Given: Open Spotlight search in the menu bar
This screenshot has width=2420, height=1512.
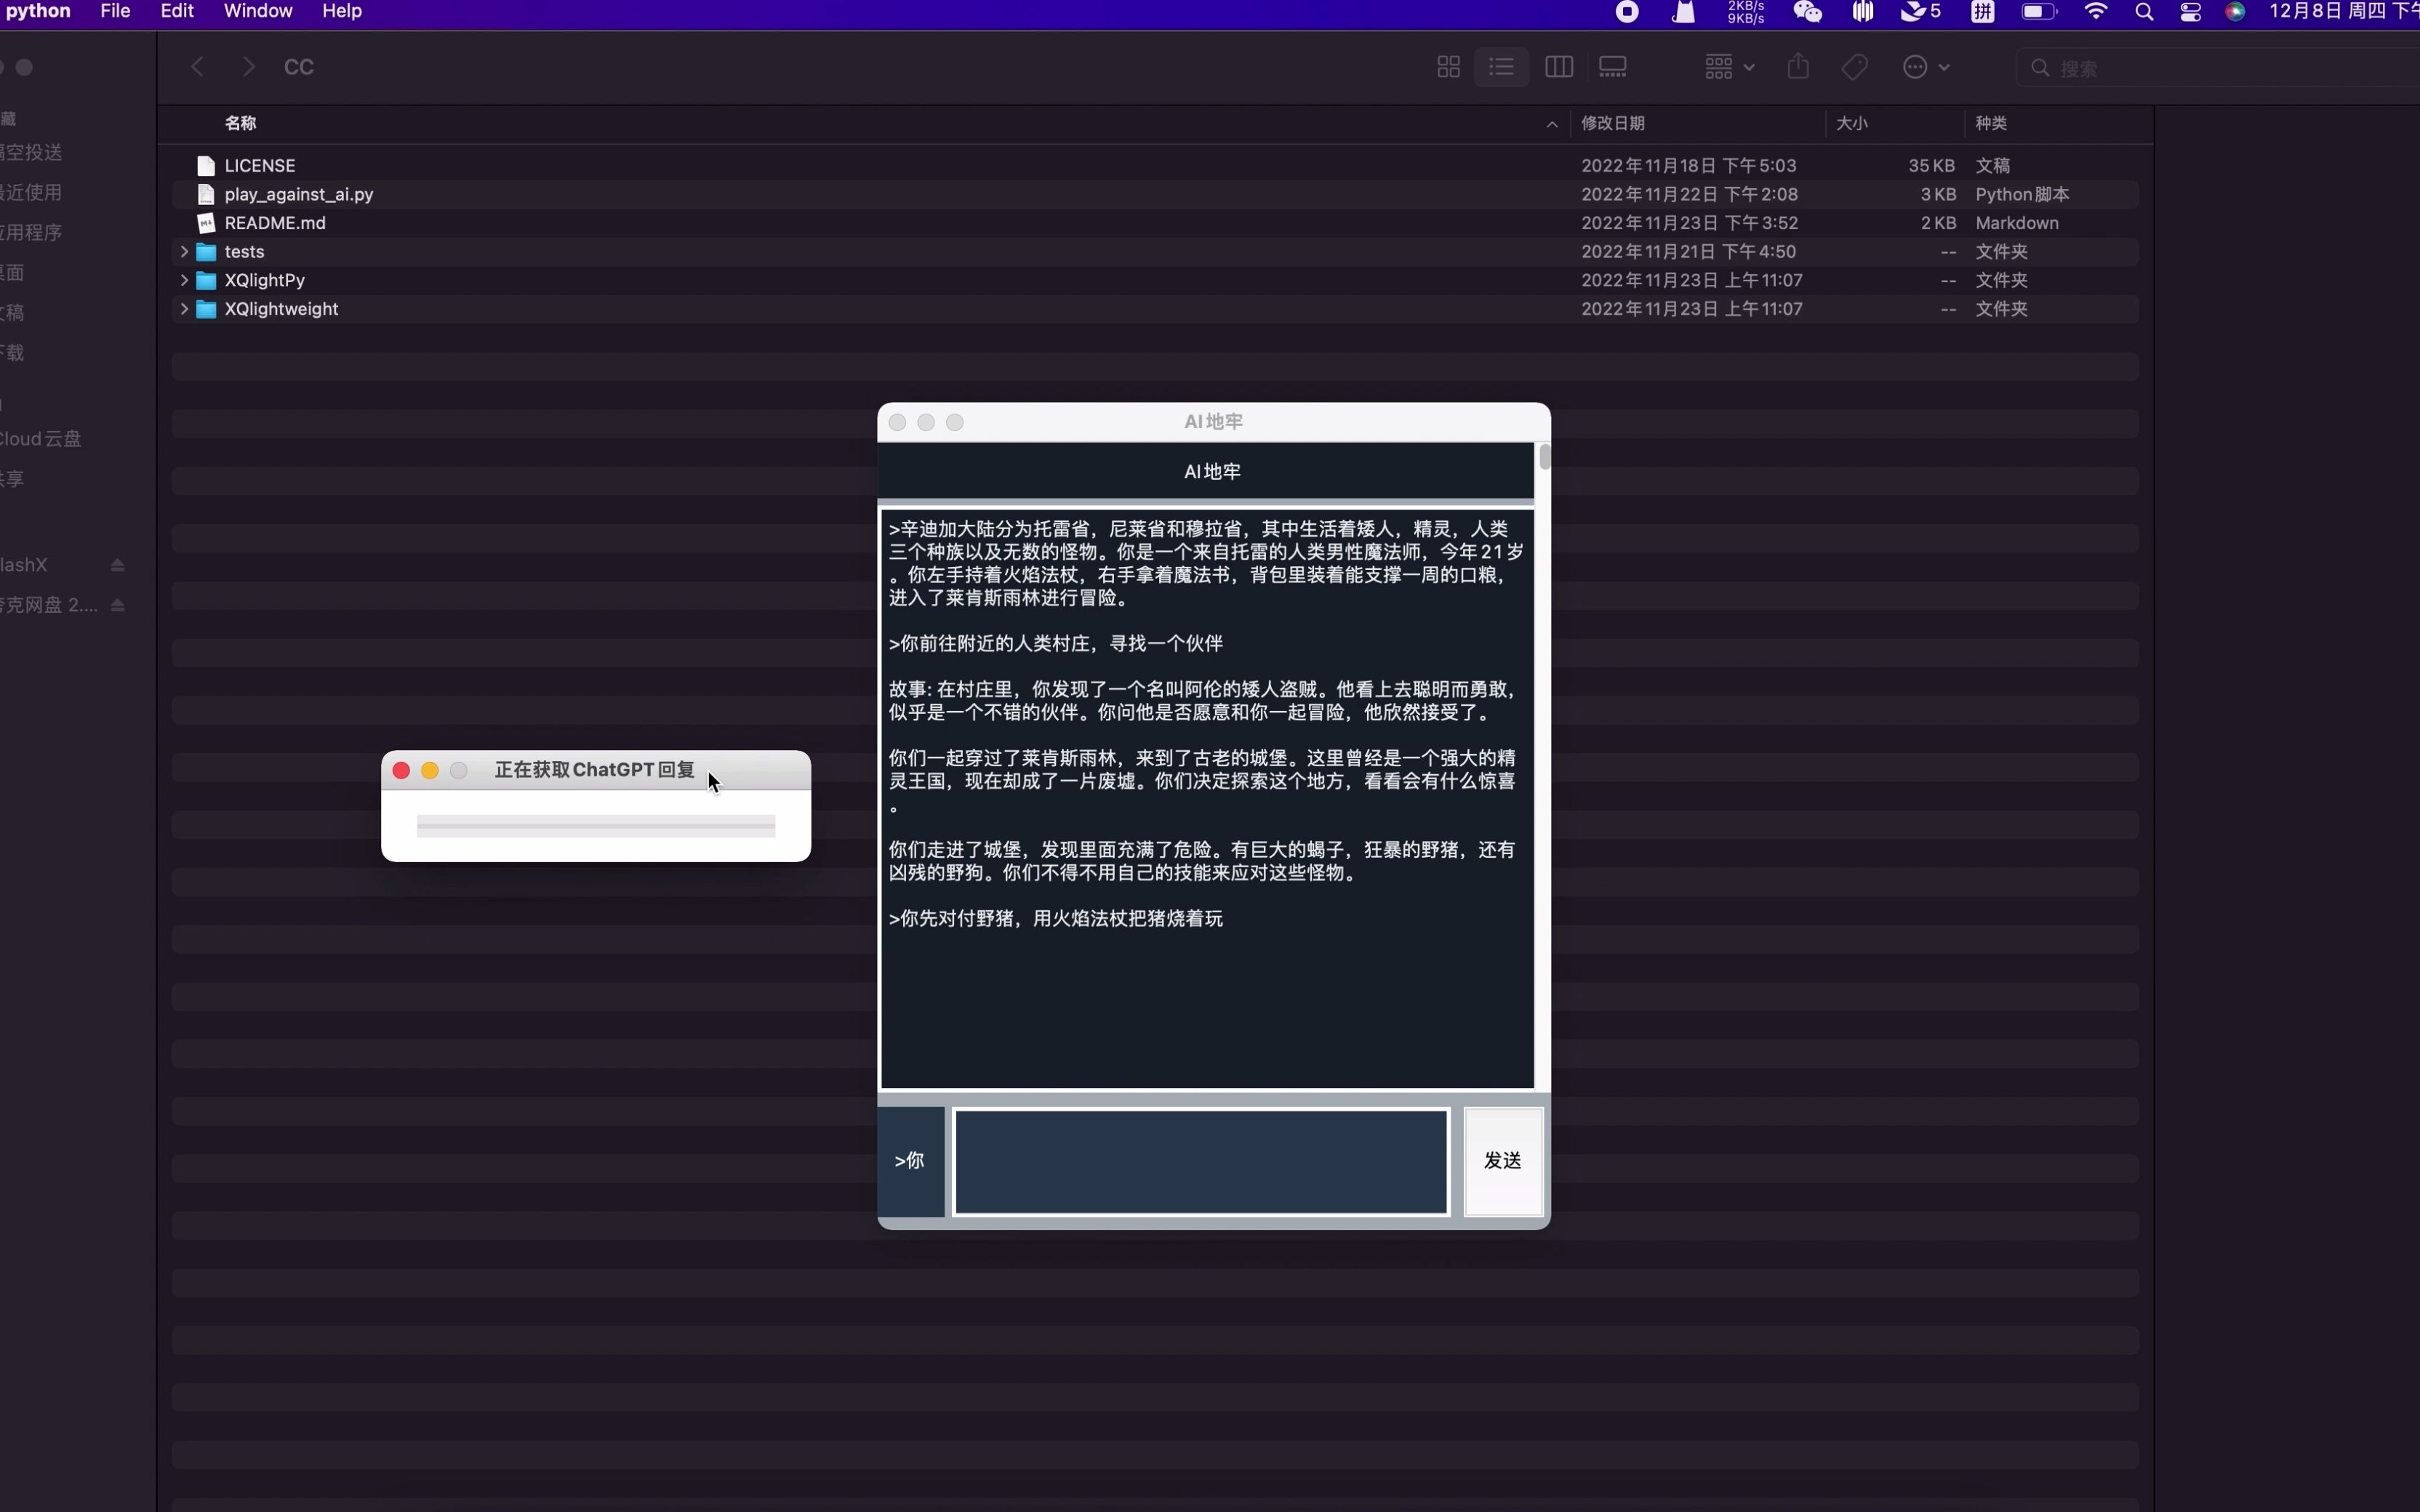Looking at the screenshot, I should 2143,12.
